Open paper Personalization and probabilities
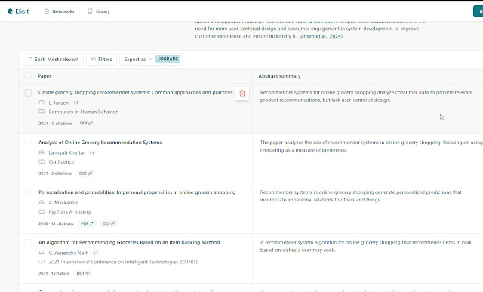The height and width of the screenshot is (292, 483). [x=137, y=192]
